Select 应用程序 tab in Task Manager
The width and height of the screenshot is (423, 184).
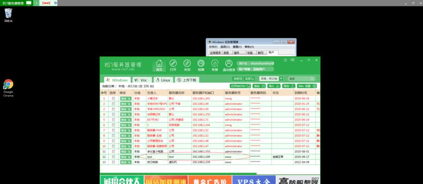[215, 53]
